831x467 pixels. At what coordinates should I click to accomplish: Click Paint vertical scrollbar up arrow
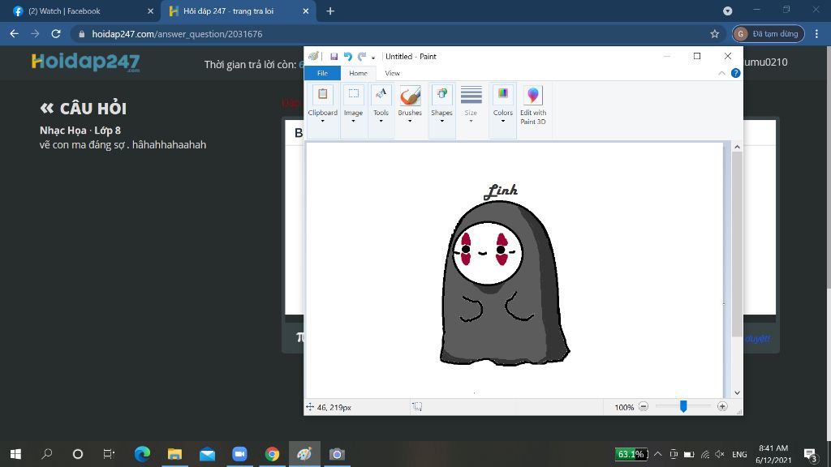737,147
